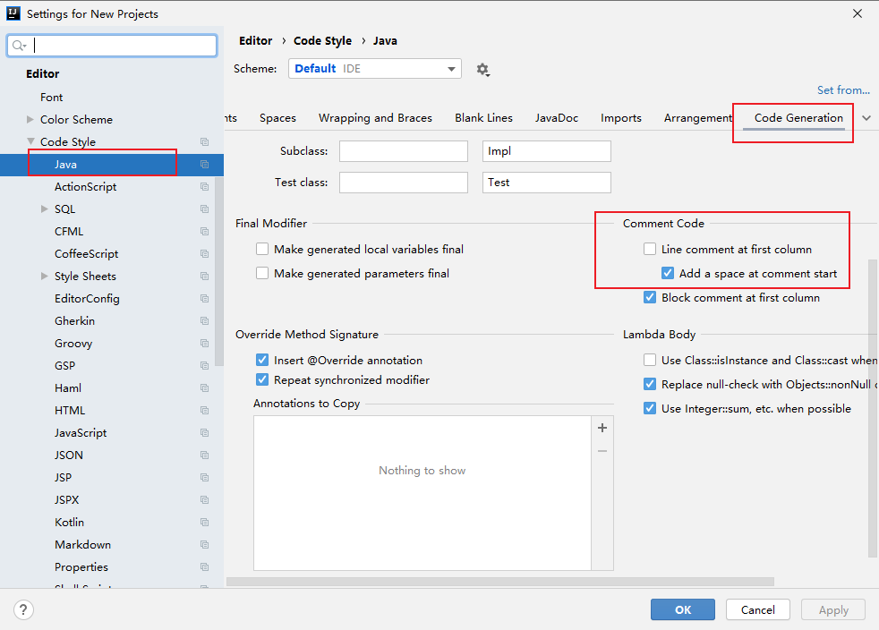Click the scheme settings gear icon
The width and height of the screenshot is (879, 630).
(483, 69)
